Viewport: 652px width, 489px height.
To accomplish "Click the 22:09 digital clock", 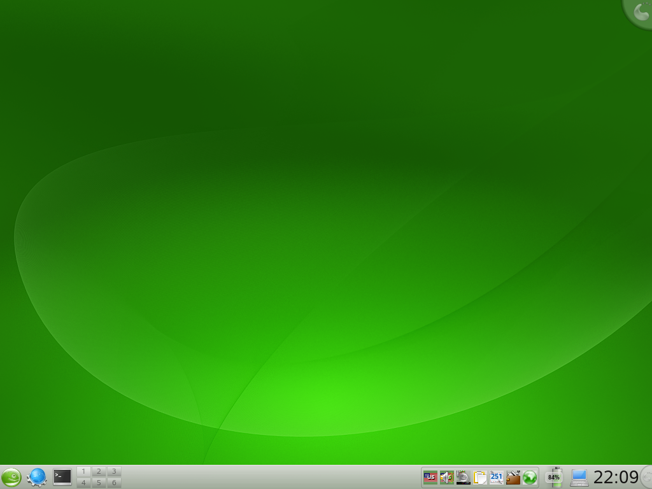I will click(616, 478).
